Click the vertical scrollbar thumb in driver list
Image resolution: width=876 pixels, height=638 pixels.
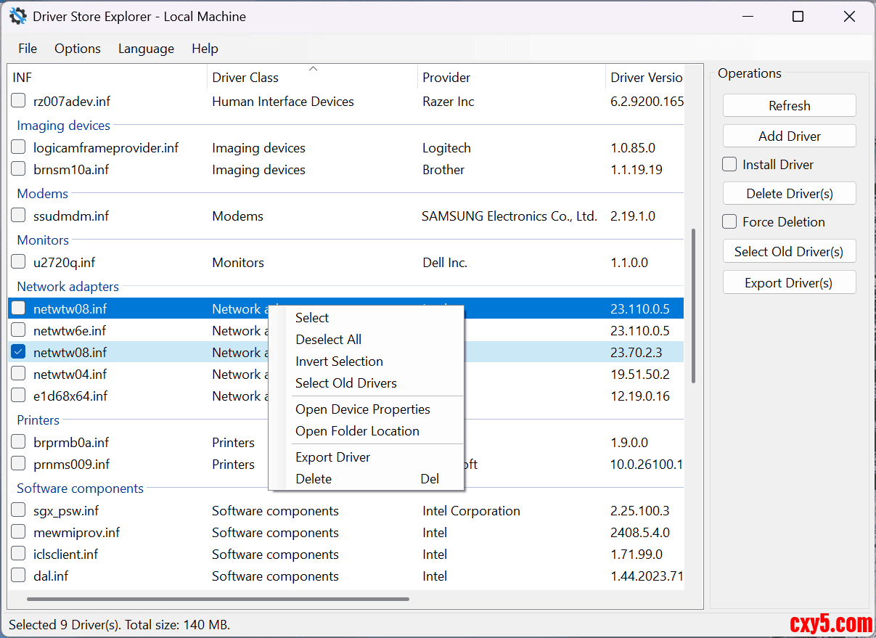(x=694, y=305)
